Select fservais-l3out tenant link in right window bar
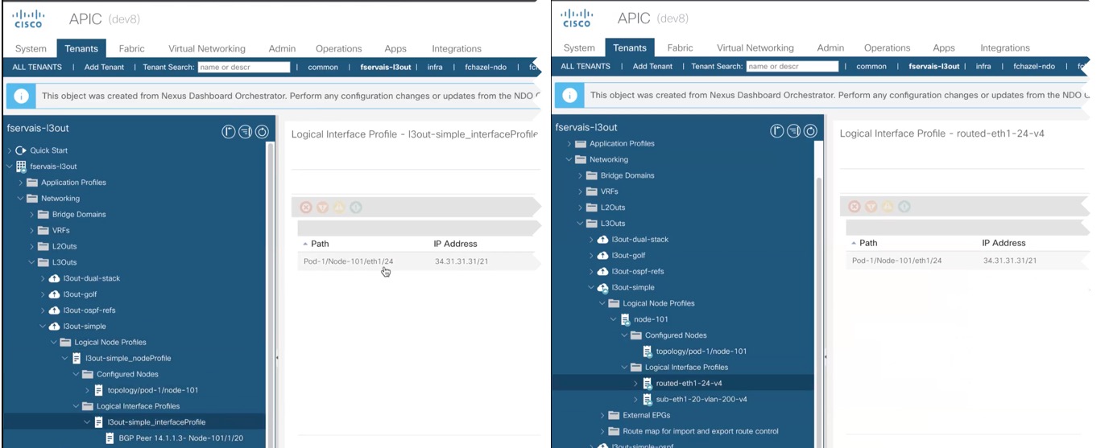This screenshot has width=1109, height=448. coord(934,67)
